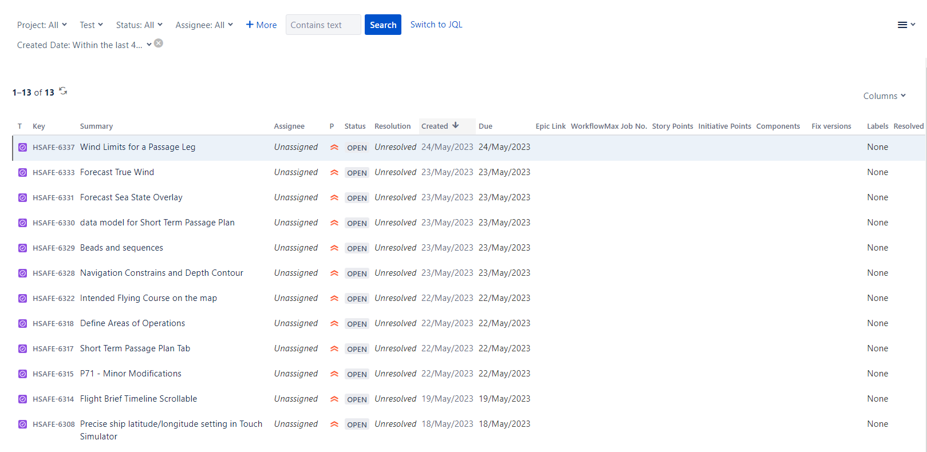Click priority icon for HSAFE-6315
The height and width of the screenshot is (452, 927).
(334, 374)
